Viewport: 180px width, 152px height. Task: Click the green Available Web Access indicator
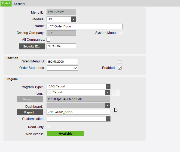point(65,134)
